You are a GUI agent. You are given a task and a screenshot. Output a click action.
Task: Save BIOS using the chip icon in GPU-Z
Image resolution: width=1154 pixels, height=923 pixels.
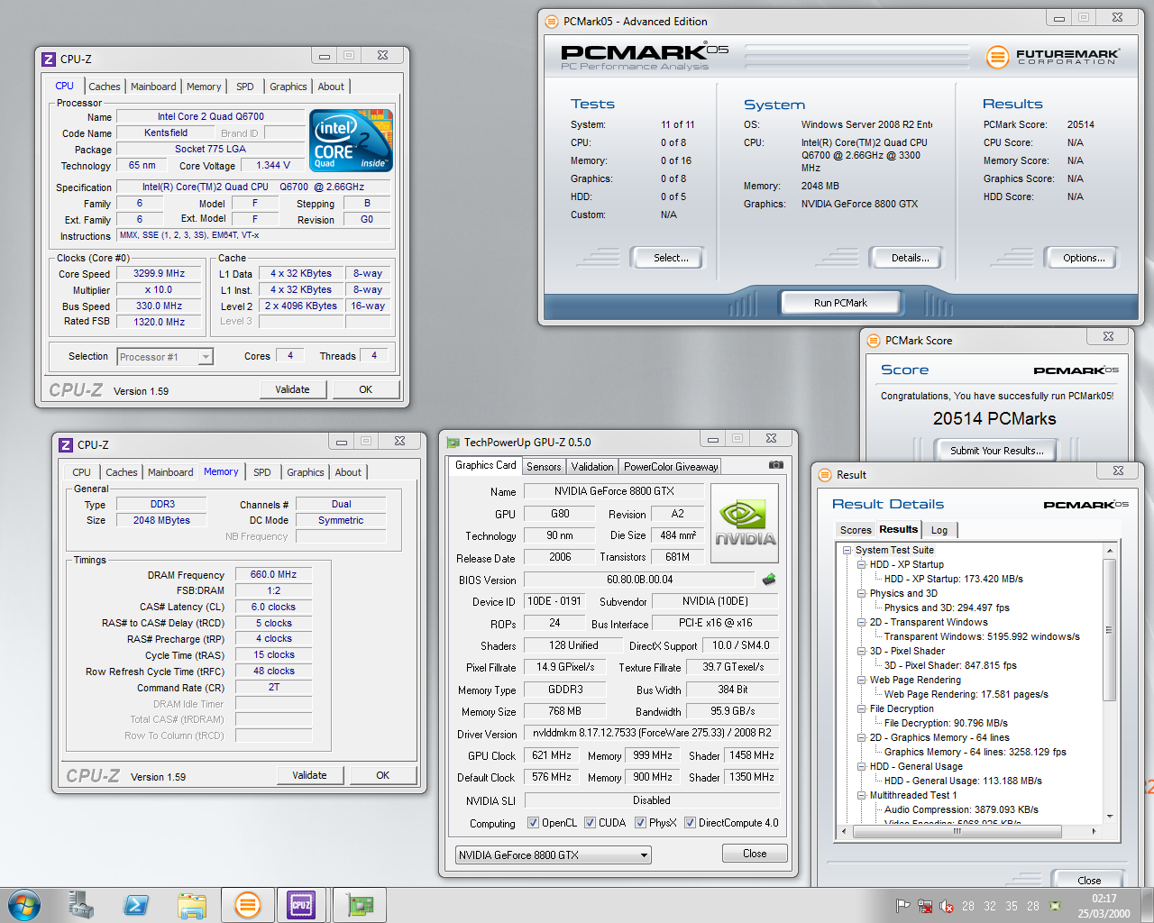769,580
